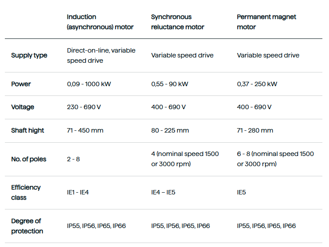Select the Voltage row label

click(x=22, y=107)
